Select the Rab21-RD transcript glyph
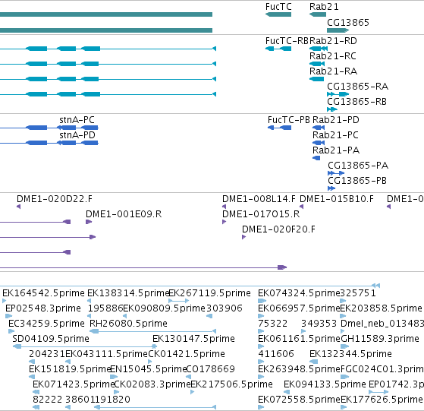 click(319, 49)
